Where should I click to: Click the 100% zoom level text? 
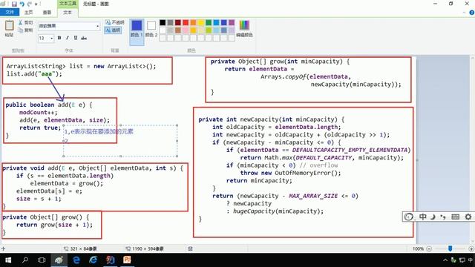coord(418,249)
